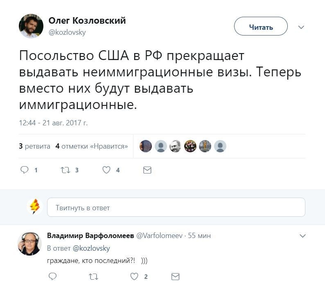
Task: Send main tweet via direct message envelope
Action: [147, 170]
